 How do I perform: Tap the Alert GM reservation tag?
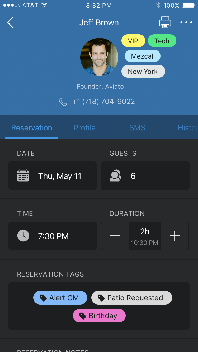click(60, 298)
